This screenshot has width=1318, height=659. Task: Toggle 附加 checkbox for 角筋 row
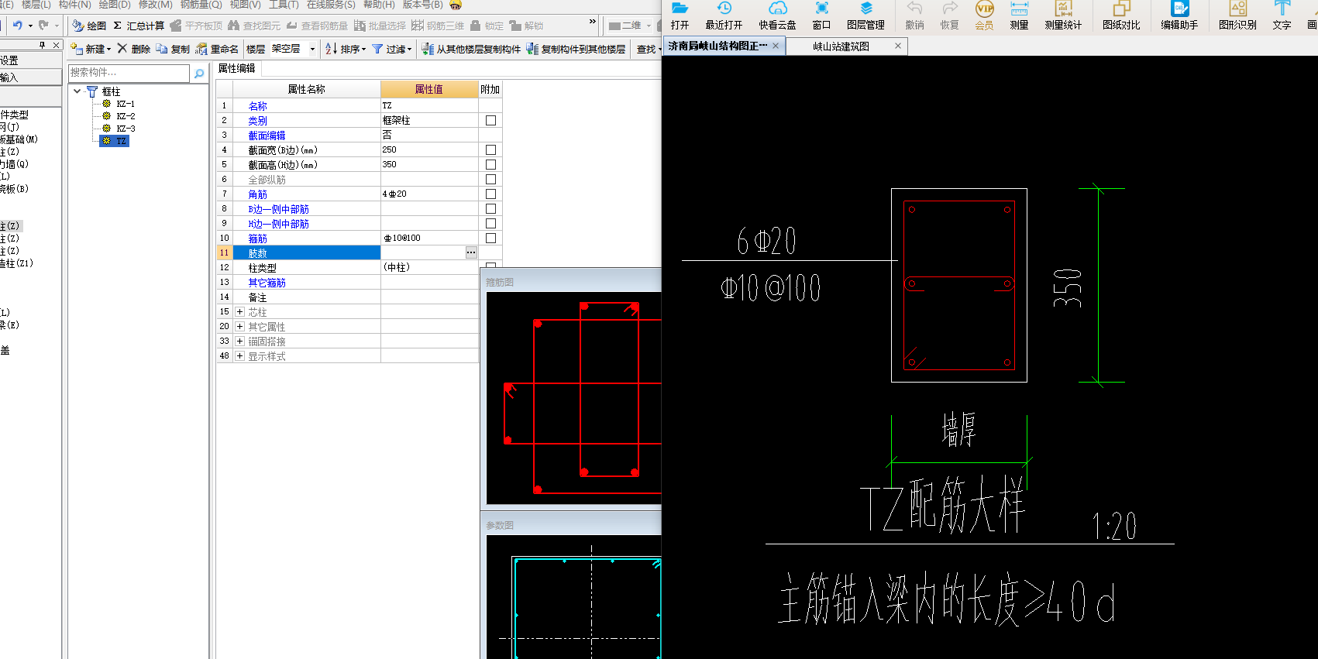(490, 194)
